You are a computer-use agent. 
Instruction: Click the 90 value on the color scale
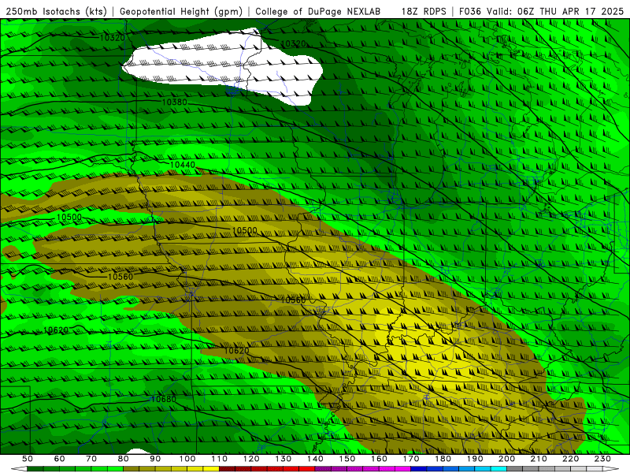tap(155, 459)
